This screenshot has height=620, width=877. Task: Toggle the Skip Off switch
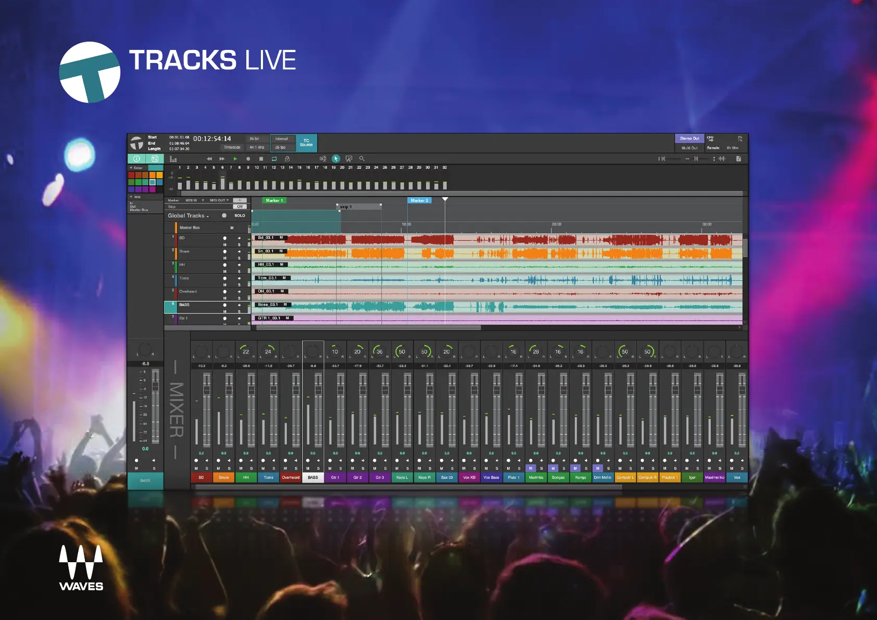click(240, 207)
